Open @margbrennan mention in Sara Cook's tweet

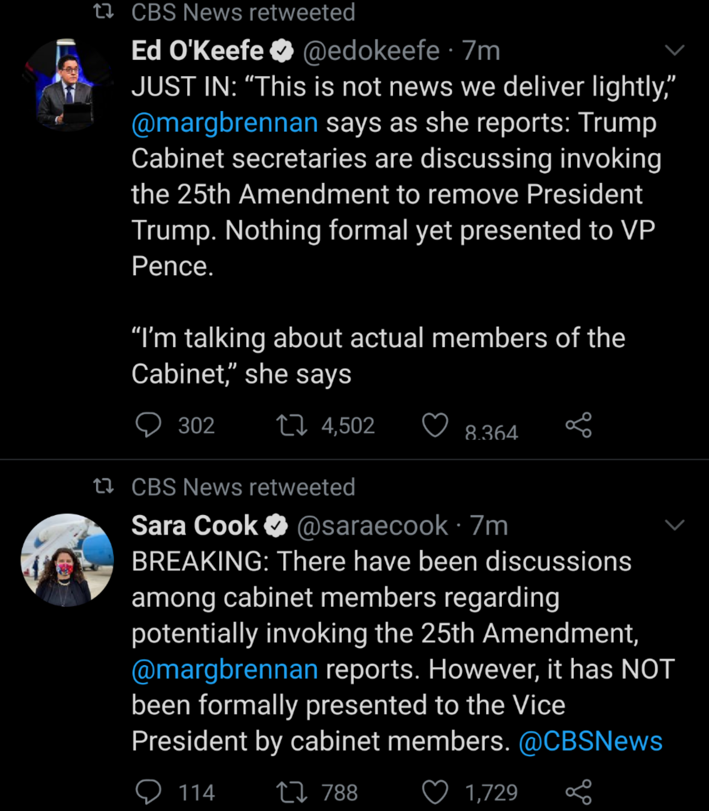(x=225, y=669)
